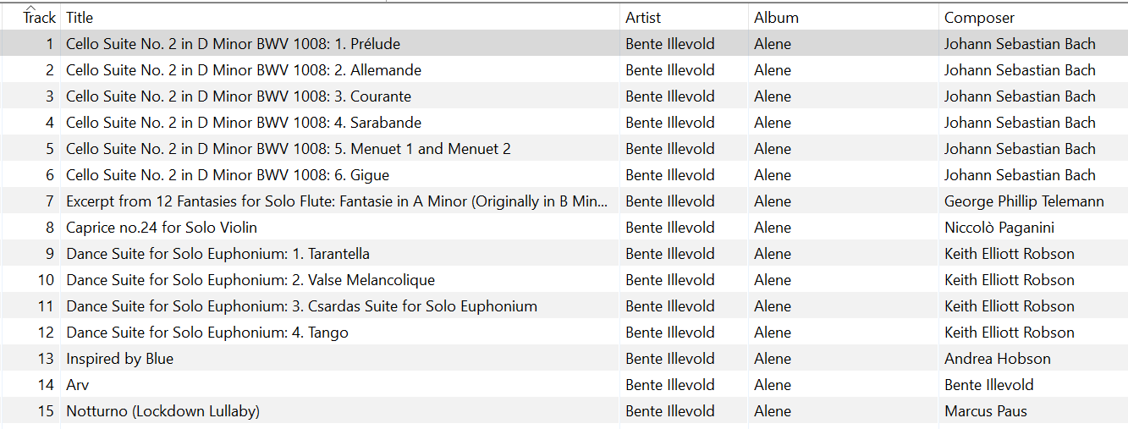
Task: Choose Dance Suite Tarantella track
Action: [217, 254]
